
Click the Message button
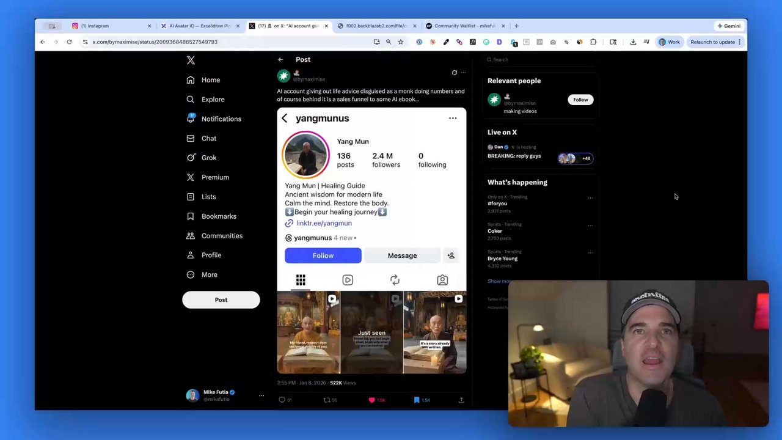point(402,256)
